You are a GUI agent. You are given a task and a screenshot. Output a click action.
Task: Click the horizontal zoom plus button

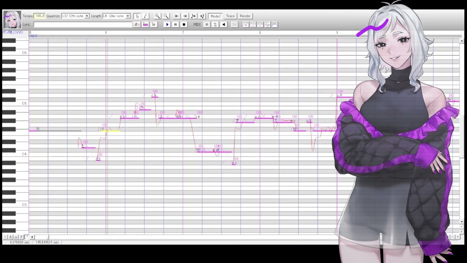coord(458,237)
